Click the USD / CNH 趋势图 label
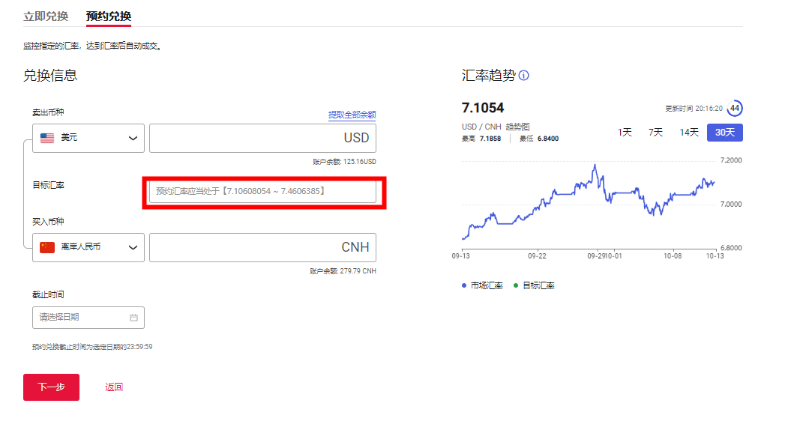The width and height of the screenshot is (809, 430). [x=496, y=127]
